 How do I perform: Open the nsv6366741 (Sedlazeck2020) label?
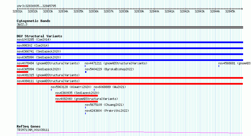39,51
